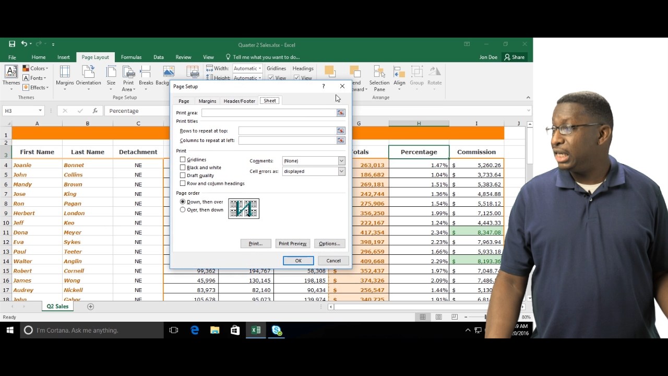The height and width of the screenshot is (376, 668).
Task: Check Row and column headings option
Action: [183, 183]
